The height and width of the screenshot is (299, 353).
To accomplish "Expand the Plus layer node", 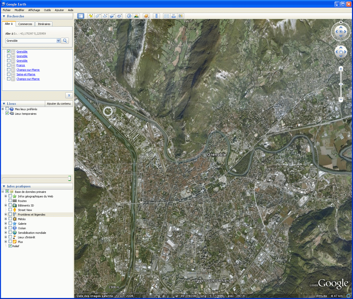I will (6, 242).
